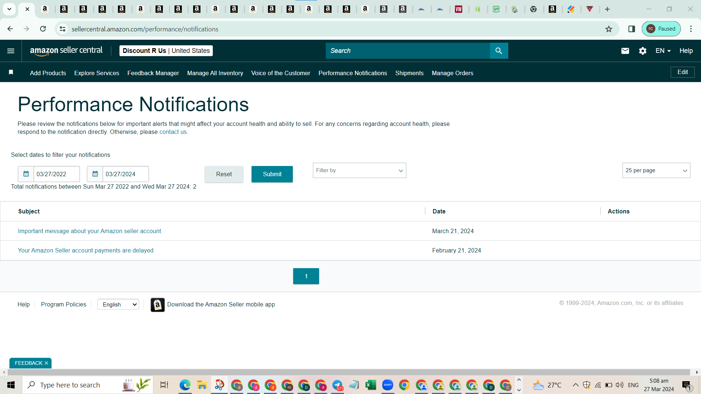The width and height of the screenshot is (701, 394).
Task: Open the end date calendar picker
Action: coord(95,174)
